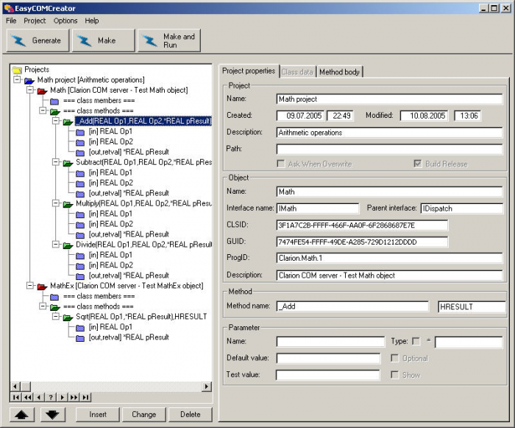
Task: Click the green _Add method folder icon
Action: 68,122
